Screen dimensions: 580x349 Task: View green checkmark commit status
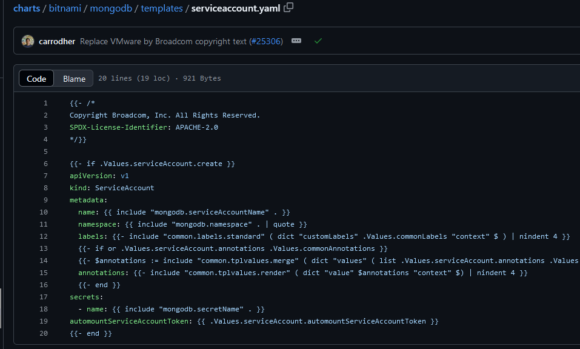(x=318, y=41)
